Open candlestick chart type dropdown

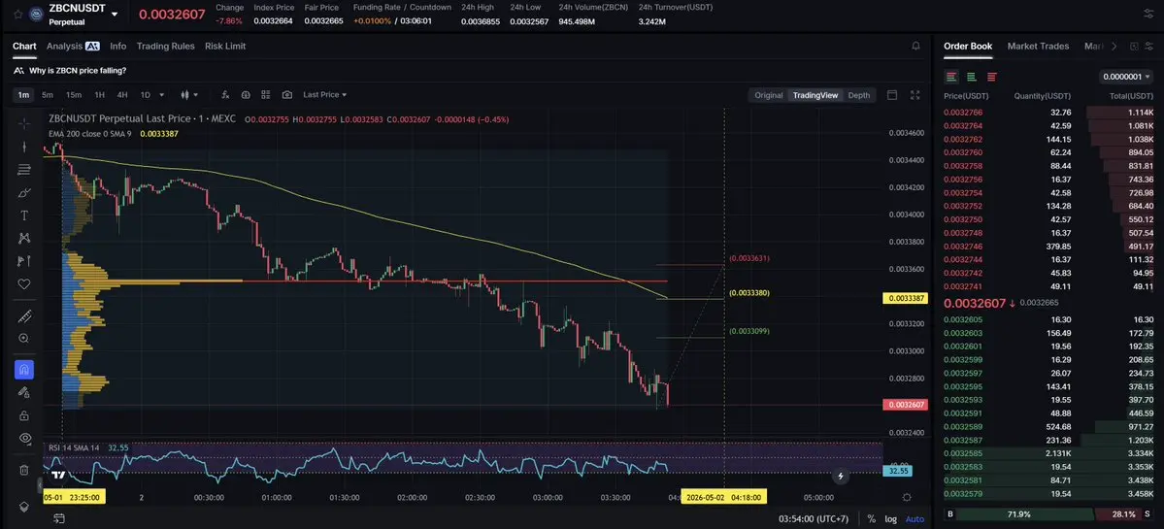tap(190, 95)
